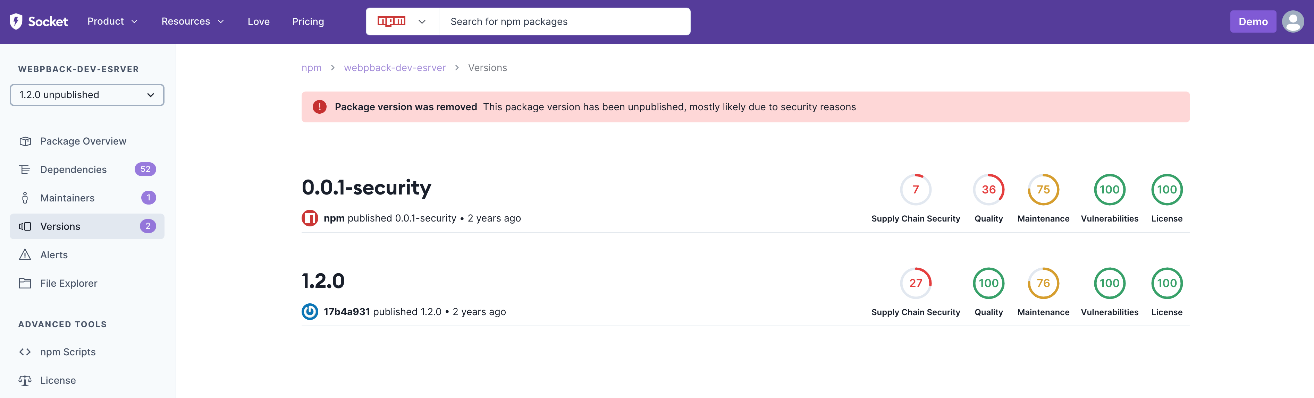Open File Explorer section
The height and width of the screenshot is (398, 1314).
pos(87,283)
